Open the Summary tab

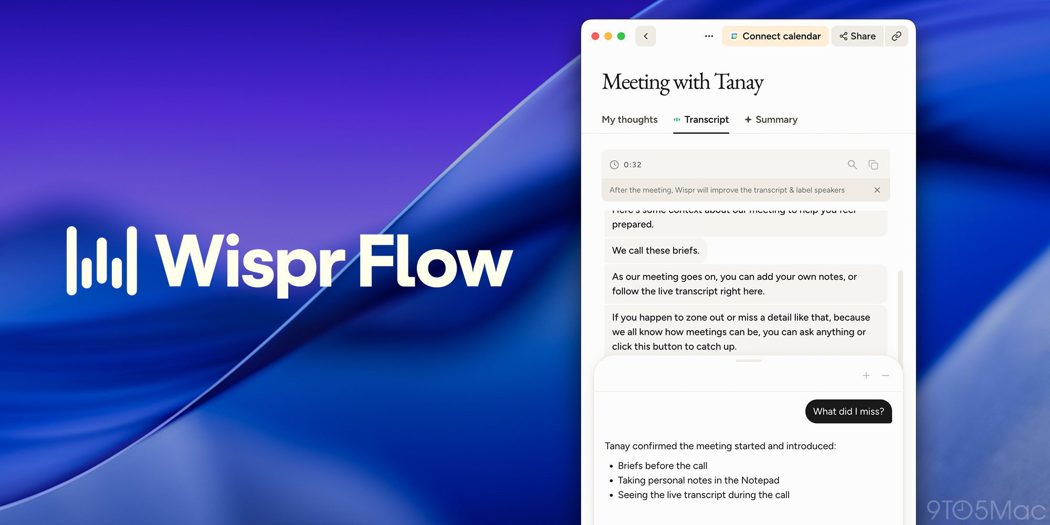pyautogui.click(x=771, y=120)
